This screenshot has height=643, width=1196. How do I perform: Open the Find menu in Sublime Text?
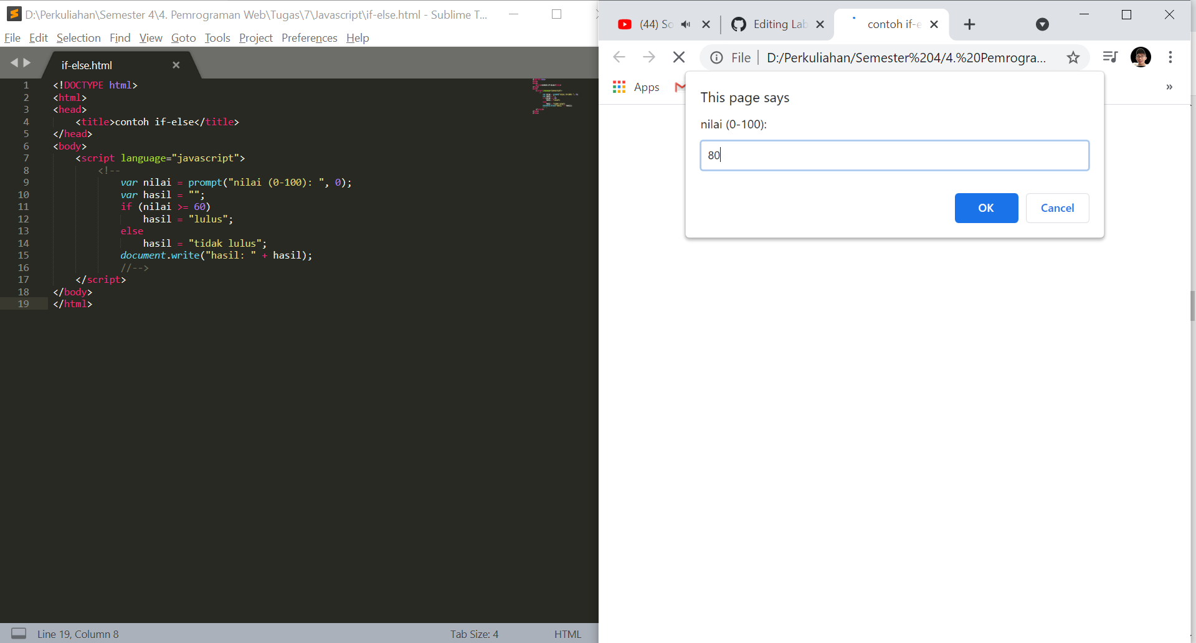click(120, 38)
